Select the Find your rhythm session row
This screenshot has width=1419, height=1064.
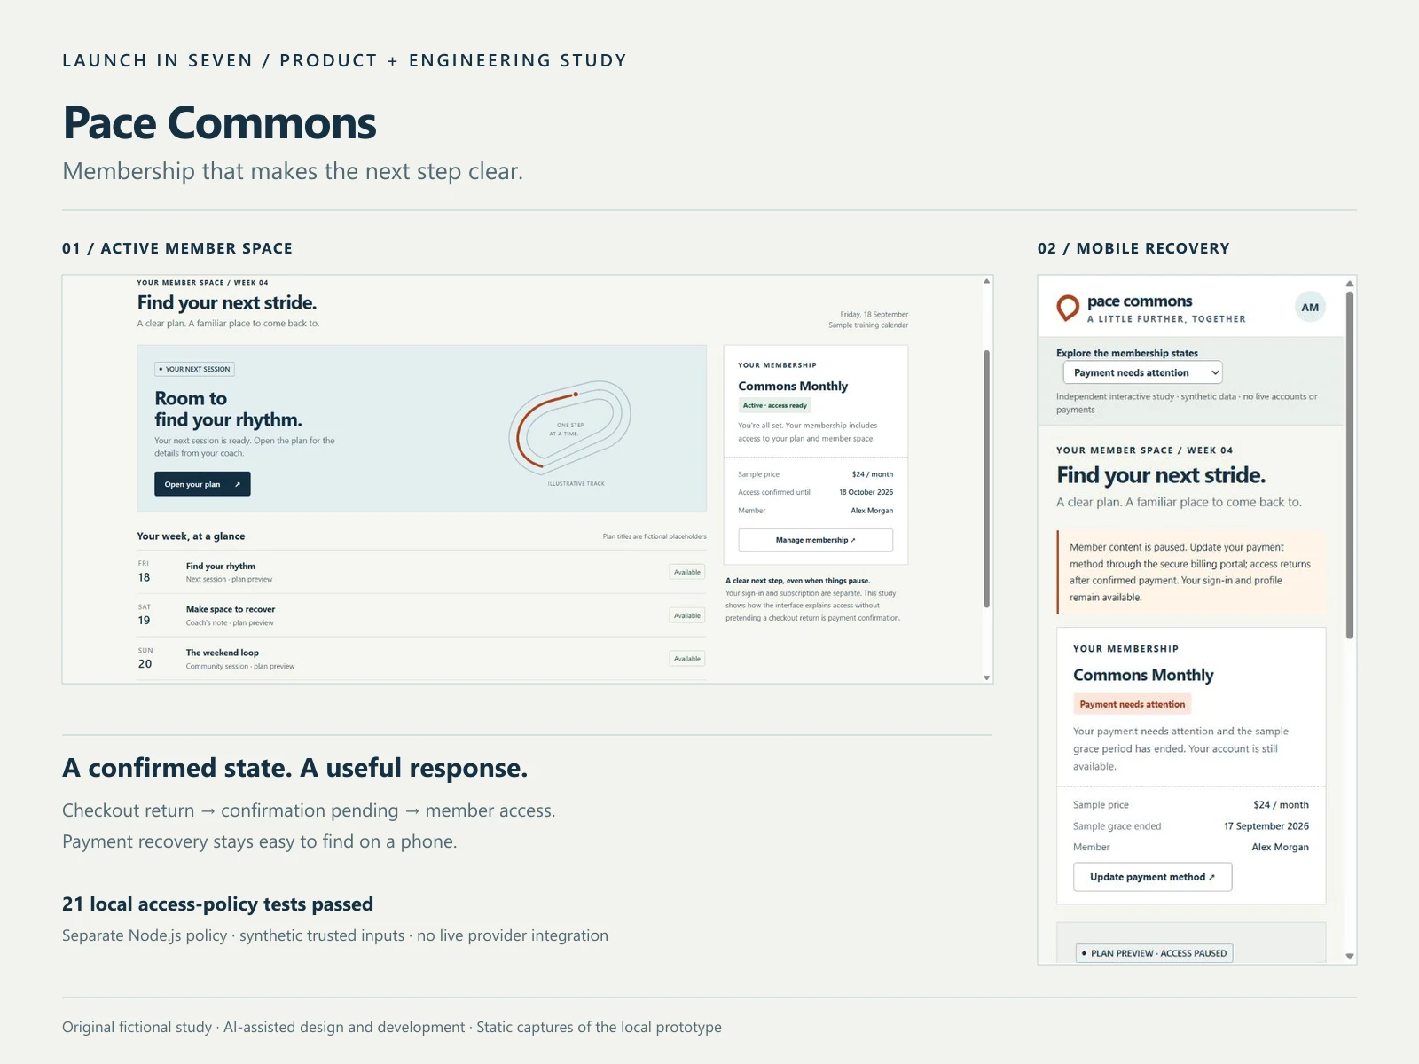[421, 572]
